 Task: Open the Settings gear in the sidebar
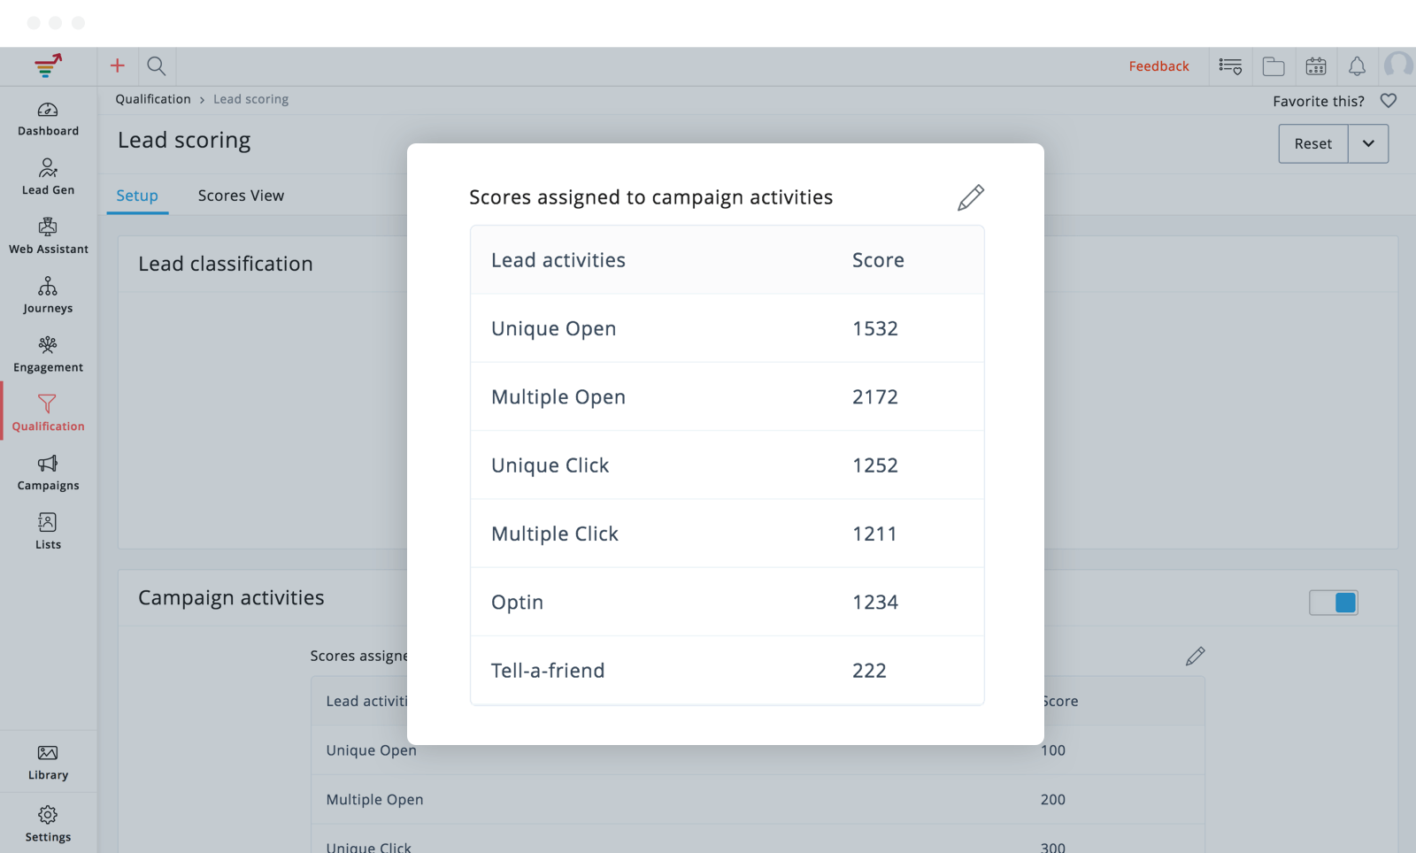[x=48, y=823]
